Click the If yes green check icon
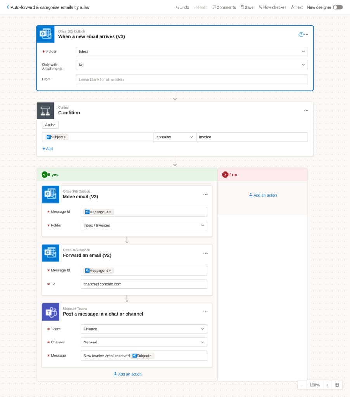 (x=45, y=174)
